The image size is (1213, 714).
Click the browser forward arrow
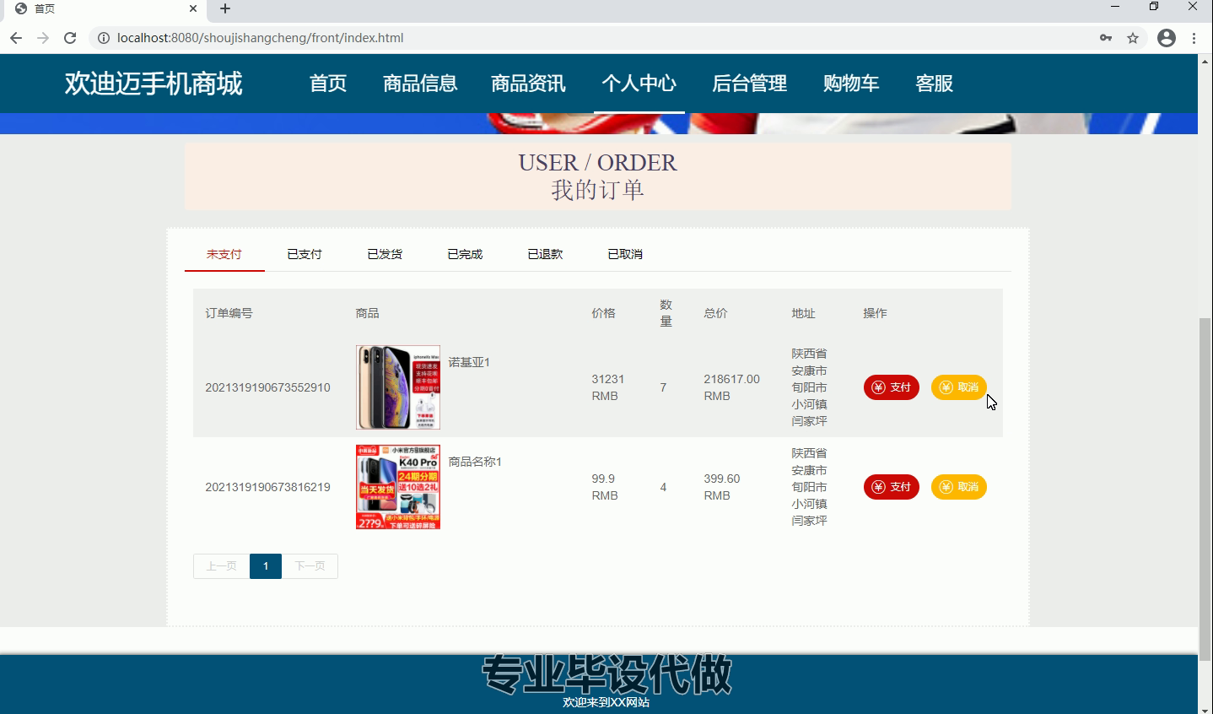click(x=43, y=38)
